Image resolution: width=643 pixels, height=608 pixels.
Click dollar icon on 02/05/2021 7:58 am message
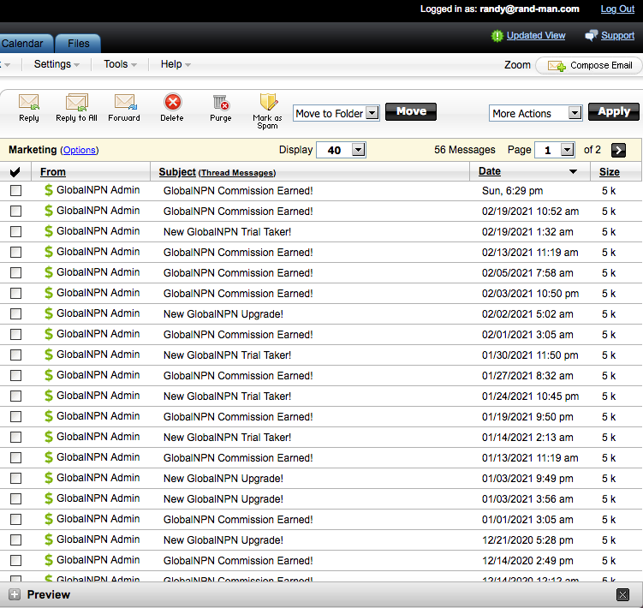click(49, 272)
